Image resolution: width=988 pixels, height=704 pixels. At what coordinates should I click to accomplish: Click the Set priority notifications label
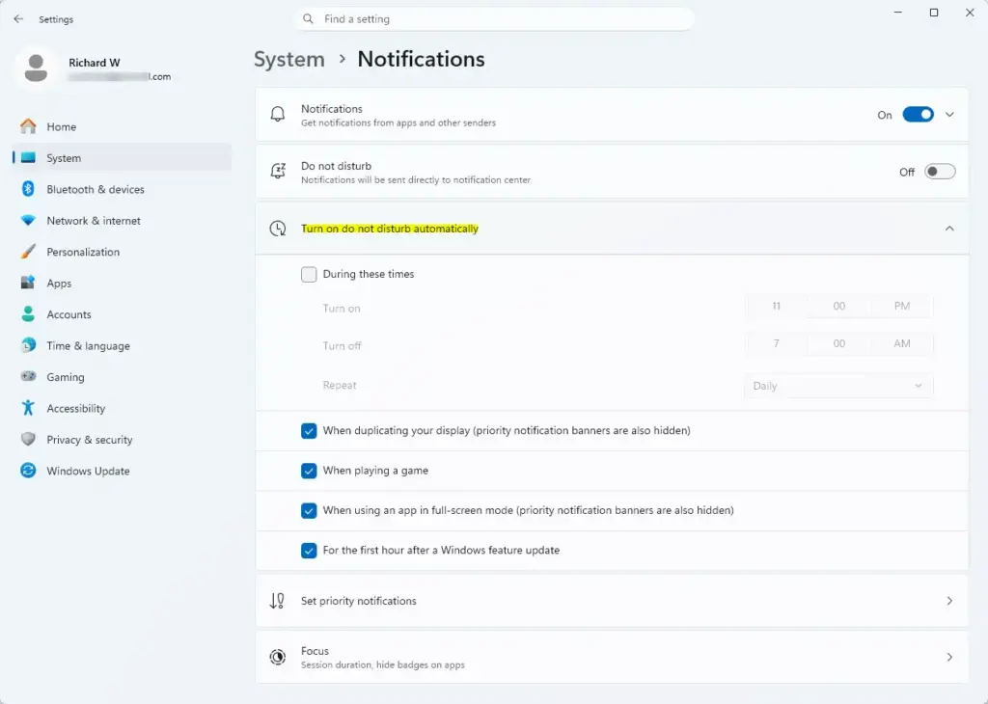tap(359, 601)
